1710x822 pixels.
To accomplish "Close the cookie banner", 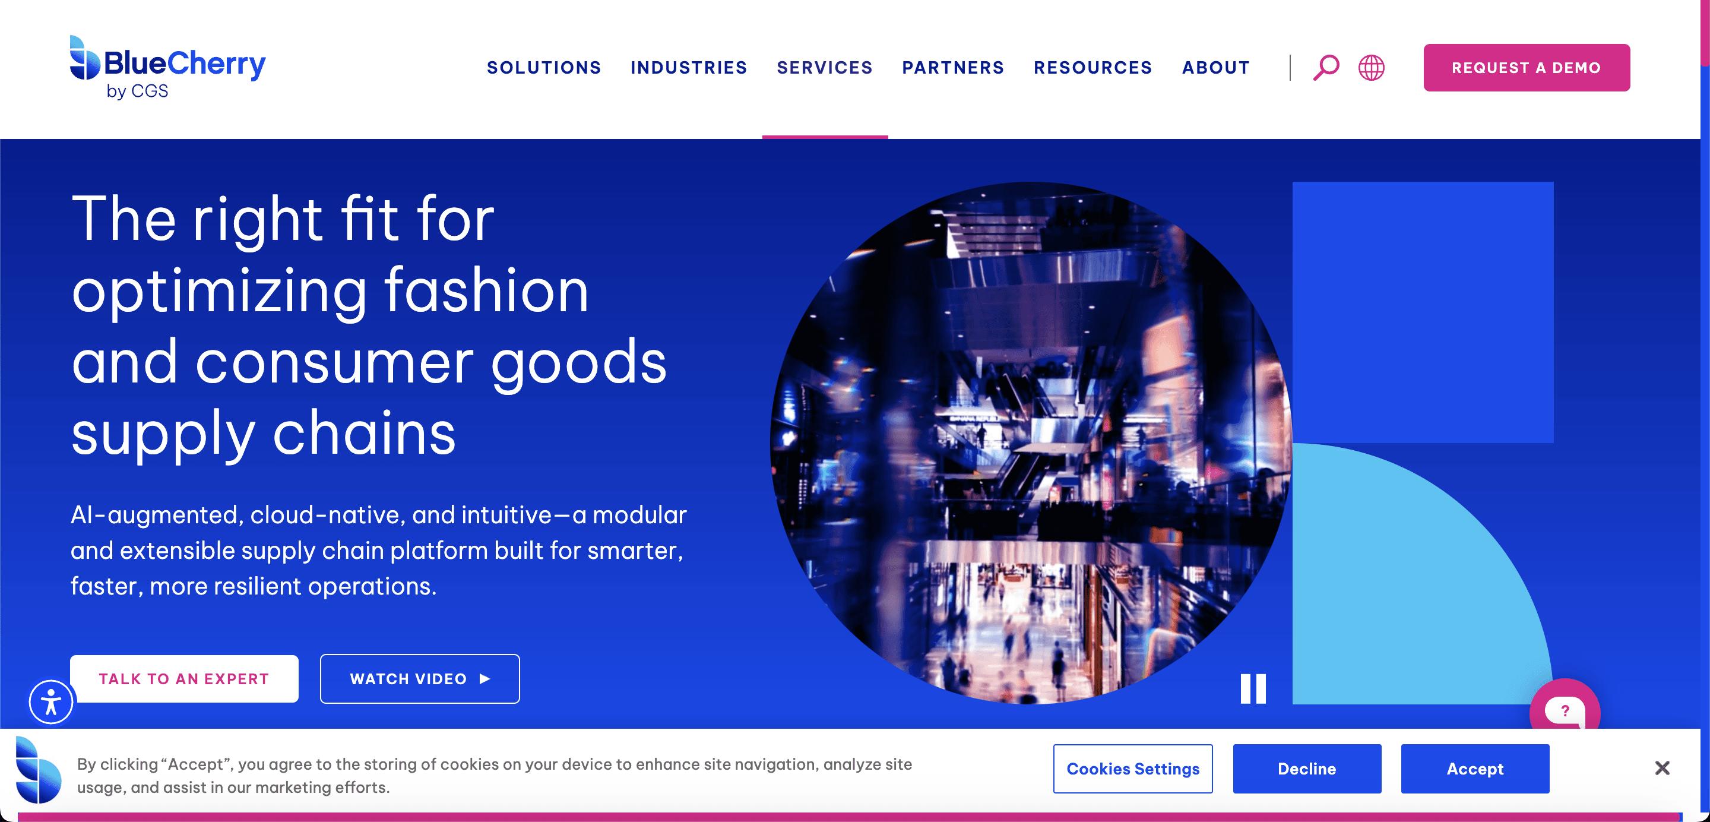I will 1661,768.
